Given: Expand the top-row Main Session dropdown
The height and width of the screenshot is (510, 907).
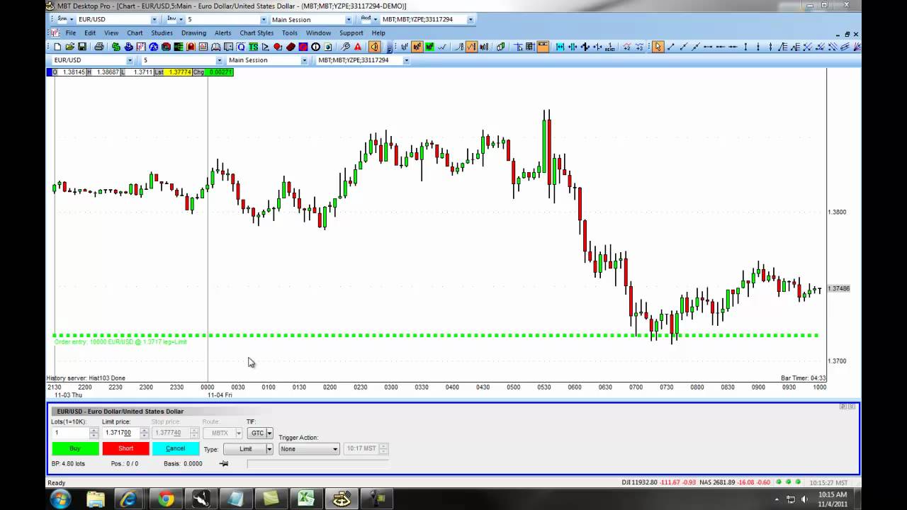Looking at the screenshot, I should point(349,20).
